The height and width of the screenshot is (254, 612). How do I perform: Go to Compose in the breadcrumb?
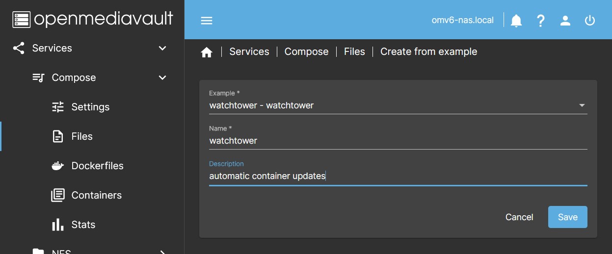click(306, 52)
